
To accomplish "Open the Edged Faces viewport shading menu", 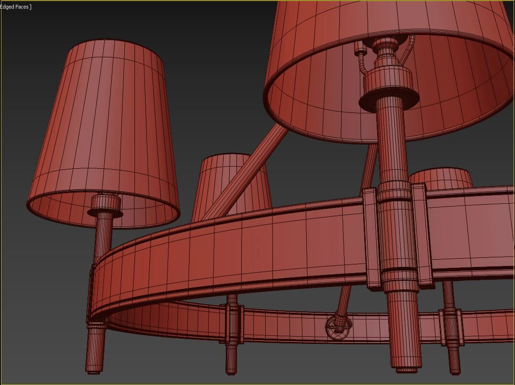I will click(15, 7).
